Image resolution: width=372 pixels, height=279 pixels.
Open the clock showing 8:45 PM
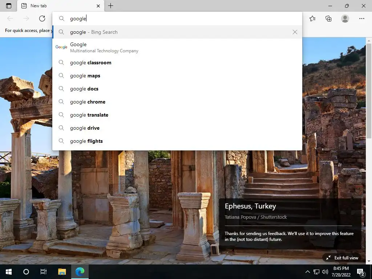tap(341, 272)
